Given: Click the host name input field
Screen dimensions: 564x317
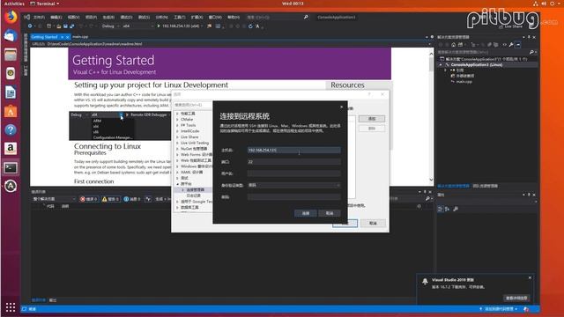Looking at the screenshot, I should click(x=293, y=150).
